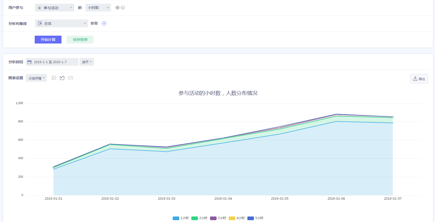Open the 分组详情 chart settings dropdown
This screenshot has width=435, height=222.
tap(36, 78)
